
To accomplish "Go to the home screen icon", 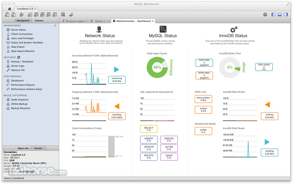I will pos(10,9).
